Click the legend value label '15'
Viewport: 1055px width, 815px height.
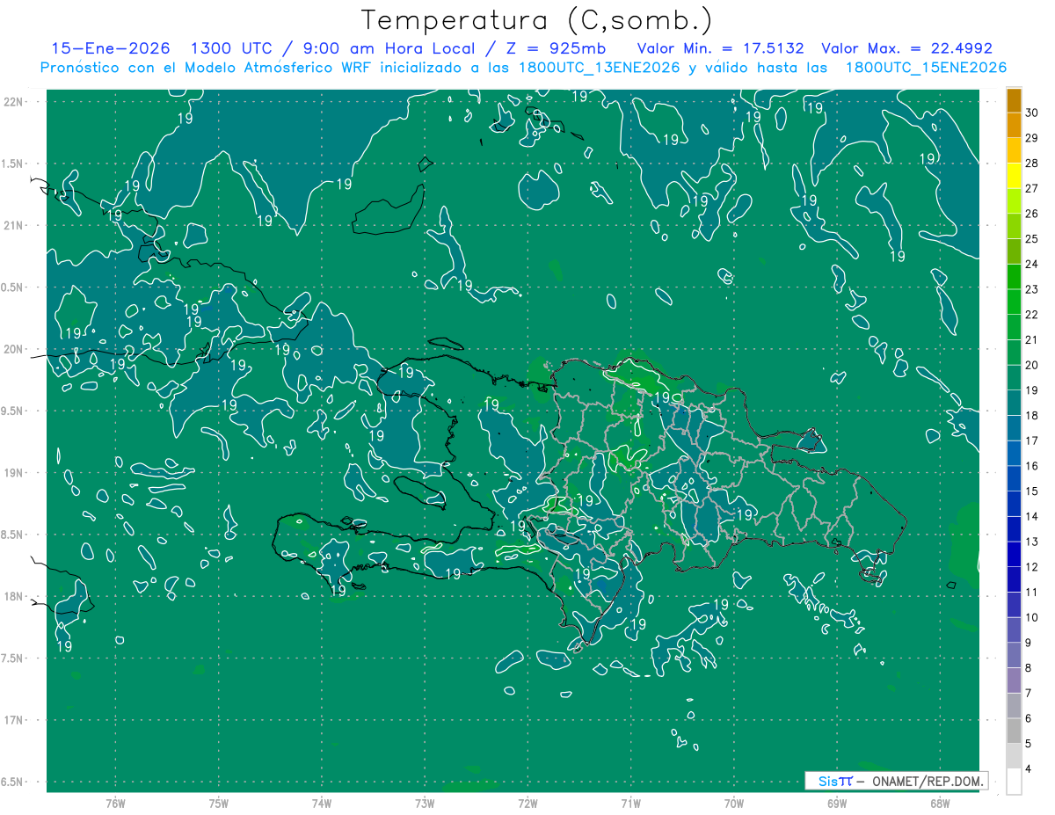1032,491
